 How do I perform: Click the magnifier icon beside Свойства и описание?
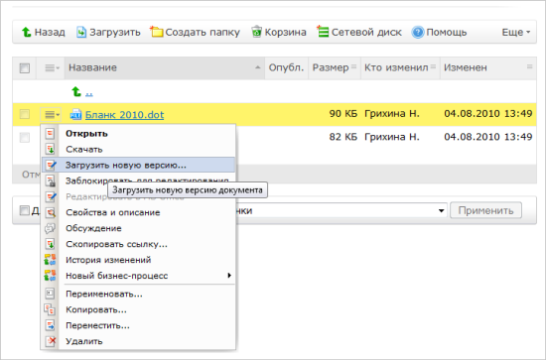[51, 212]
